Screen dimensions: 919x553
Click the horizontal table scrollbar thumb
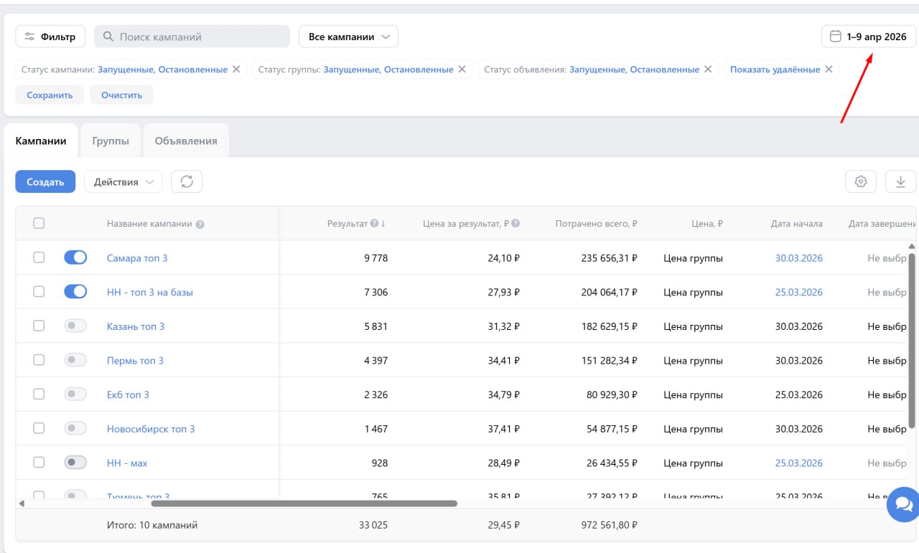pos(304,504)
